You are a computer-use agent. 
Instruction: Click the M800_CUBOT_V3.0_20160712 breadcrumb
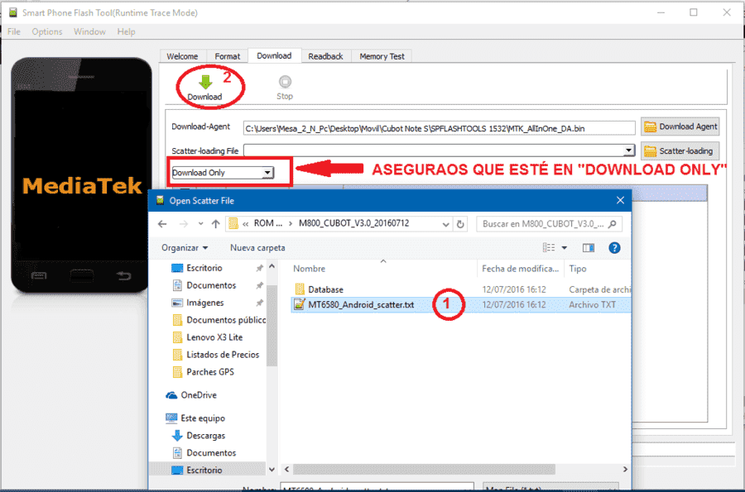354,223
